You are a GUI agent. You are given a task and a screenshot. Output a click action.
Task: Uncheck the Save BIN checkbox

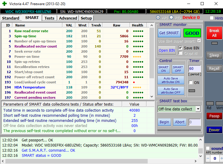(x=180, y=48)
